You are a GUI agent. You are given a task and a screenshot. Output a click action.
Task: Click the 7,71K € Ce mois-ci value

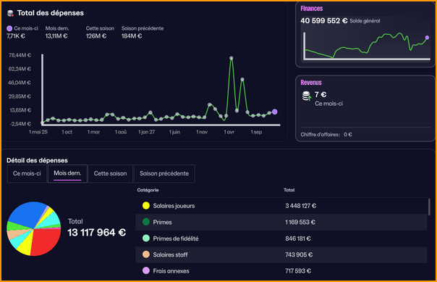pyautogui.click(x=16, y=36)
